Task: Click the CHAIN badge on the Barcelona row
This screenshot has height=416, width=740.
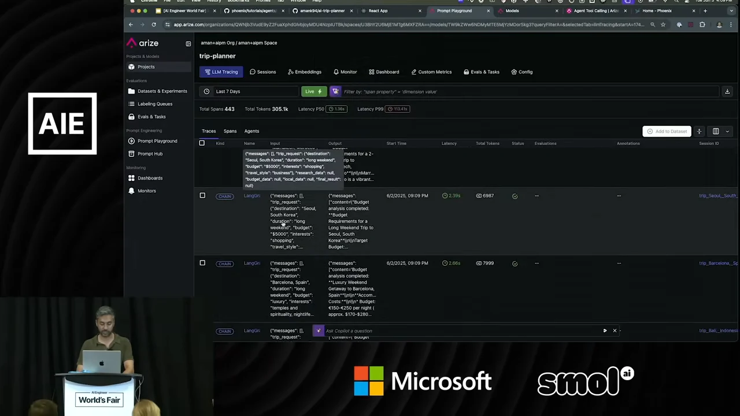Action: tap(224, 264)
